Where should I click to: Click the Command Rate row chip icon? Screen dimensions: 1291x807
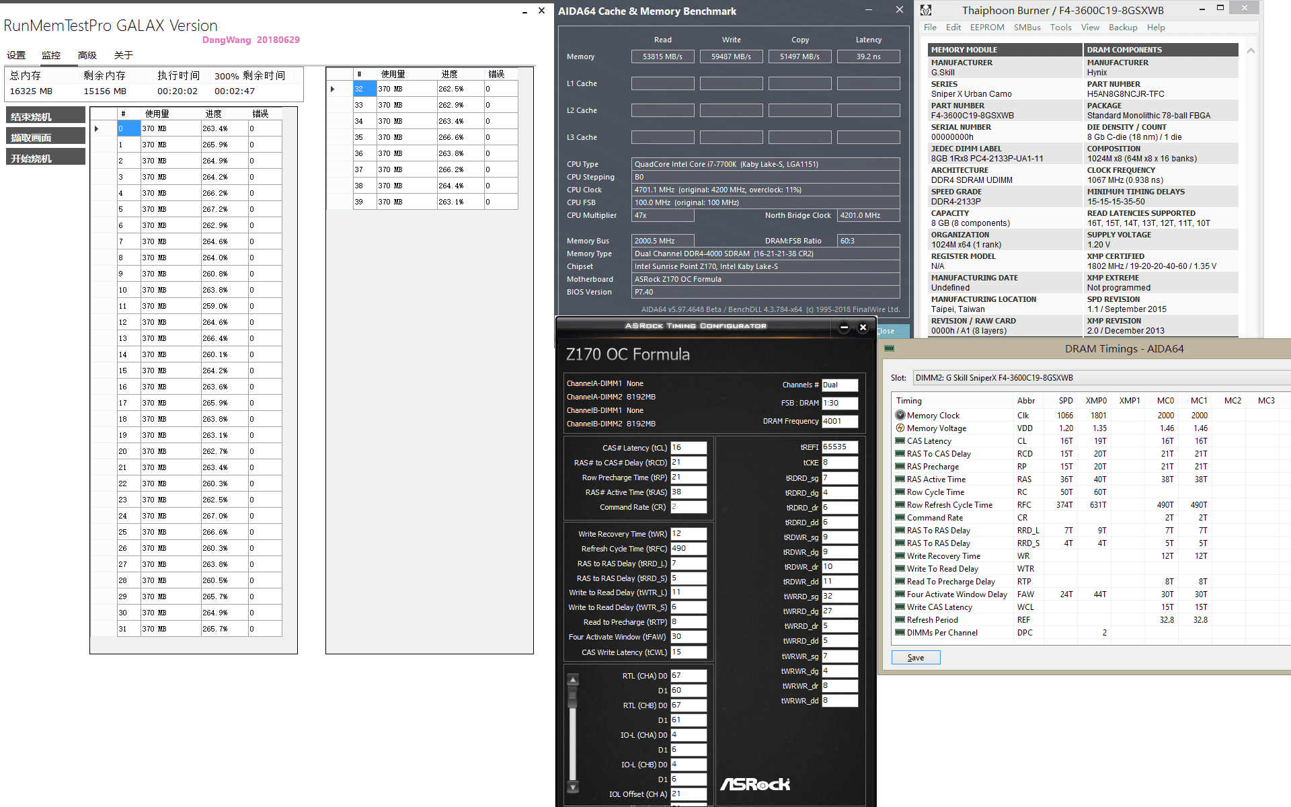(900, 518)
